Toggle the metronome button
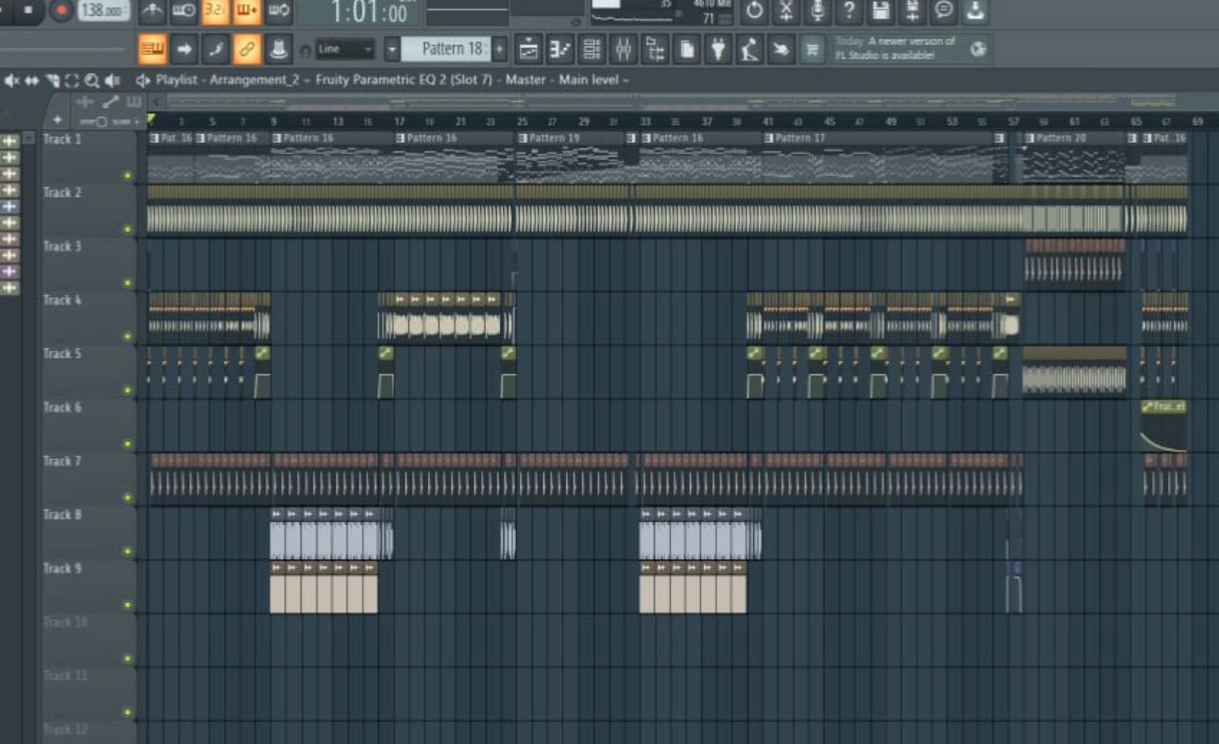The height and width of the screenshot is (744, 1219). (x=152, y=10)
